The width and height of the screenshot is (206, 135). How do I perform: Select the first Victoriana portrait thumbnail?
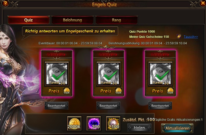pos(57,74)
